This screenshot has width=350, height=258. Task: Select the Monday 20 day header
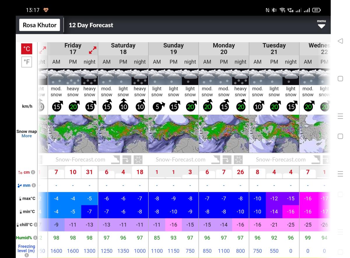click(224, 49)
